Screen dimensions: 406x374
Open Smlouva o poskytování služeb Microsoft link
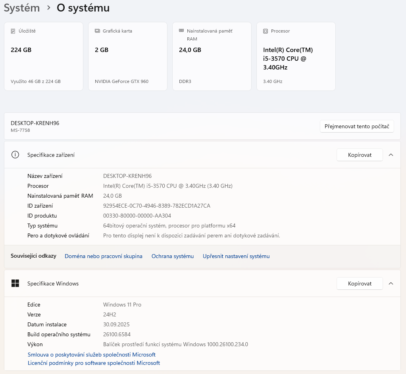click(92, 355)
